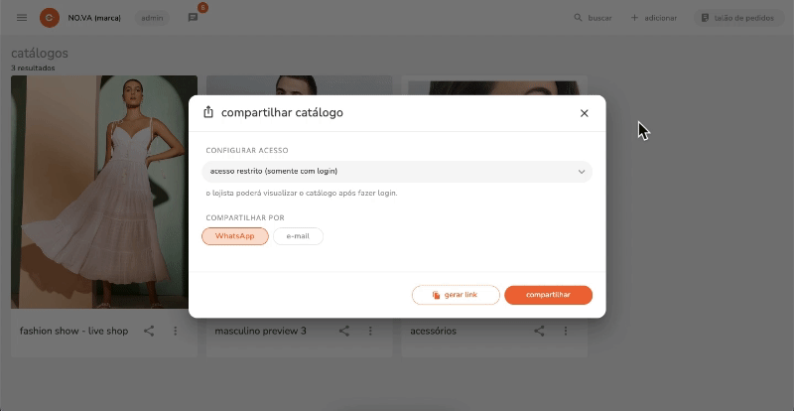Screen dimensions: 794x411
Task: Share the fashion show - live shop catalog
Action: 149,331
